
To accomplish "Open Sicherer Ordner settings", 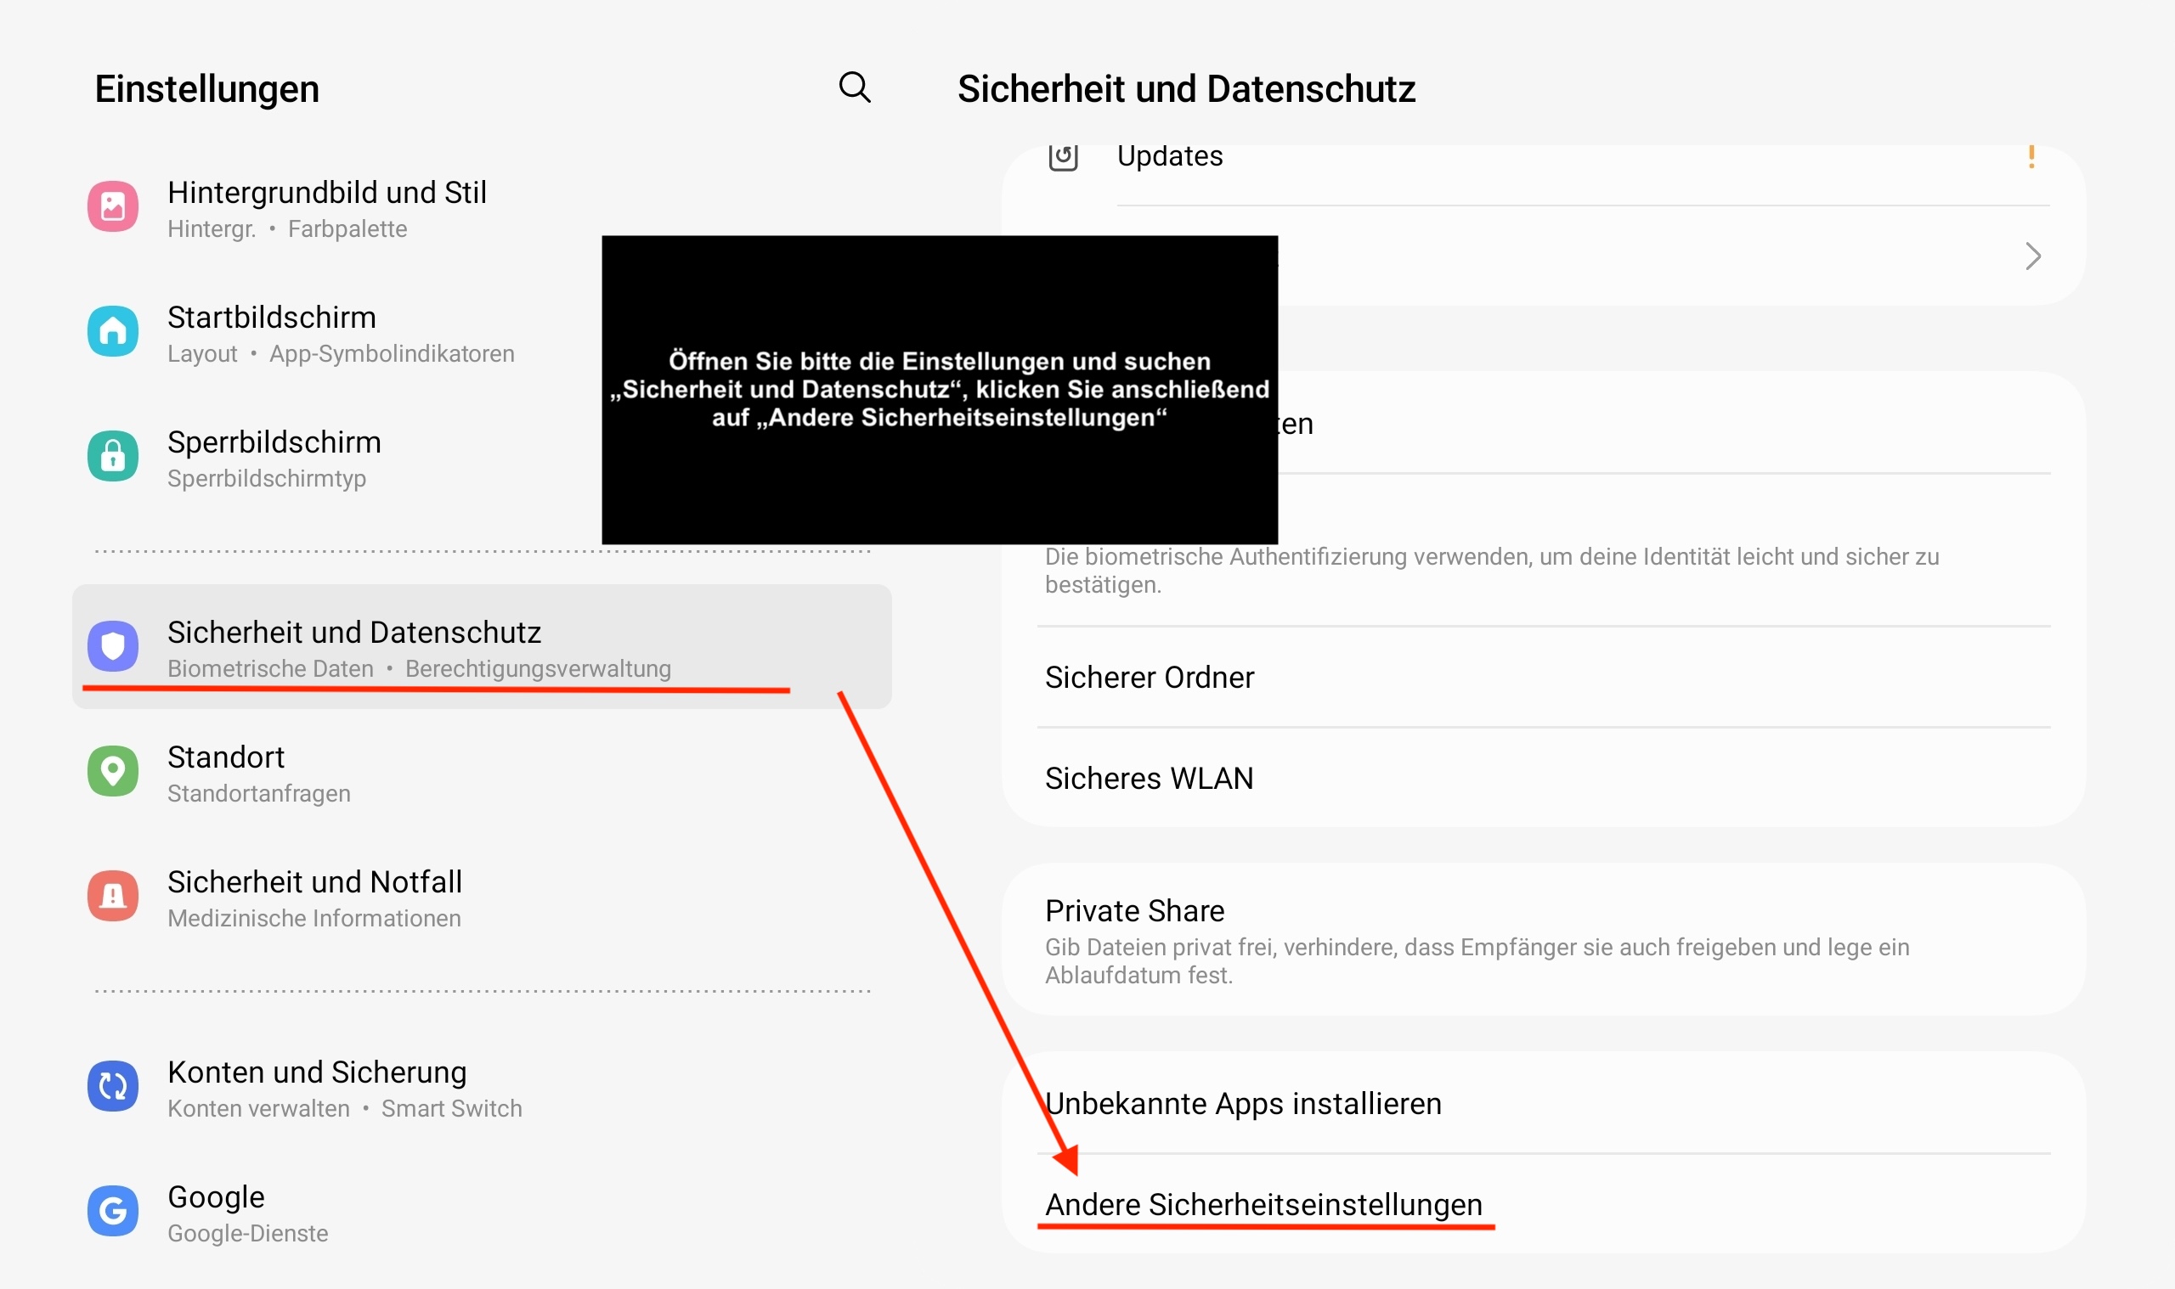I will click(x=1149, y=678).
